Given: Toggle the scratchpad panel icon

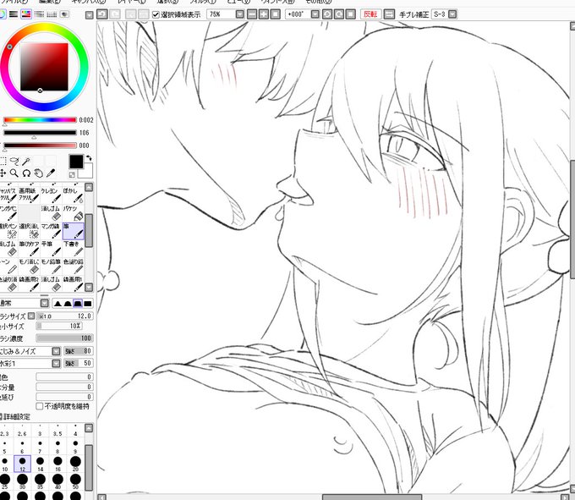Looking at the screenshot, I should pos(64,14).
